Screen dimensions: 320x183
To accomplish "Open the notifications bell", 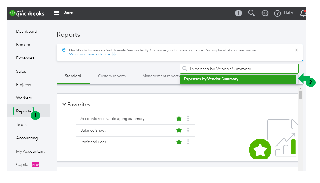I will coord(303,13).
